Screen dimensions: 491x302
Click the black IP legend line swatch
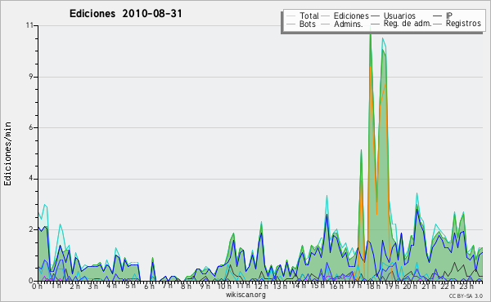pos(438,16)
